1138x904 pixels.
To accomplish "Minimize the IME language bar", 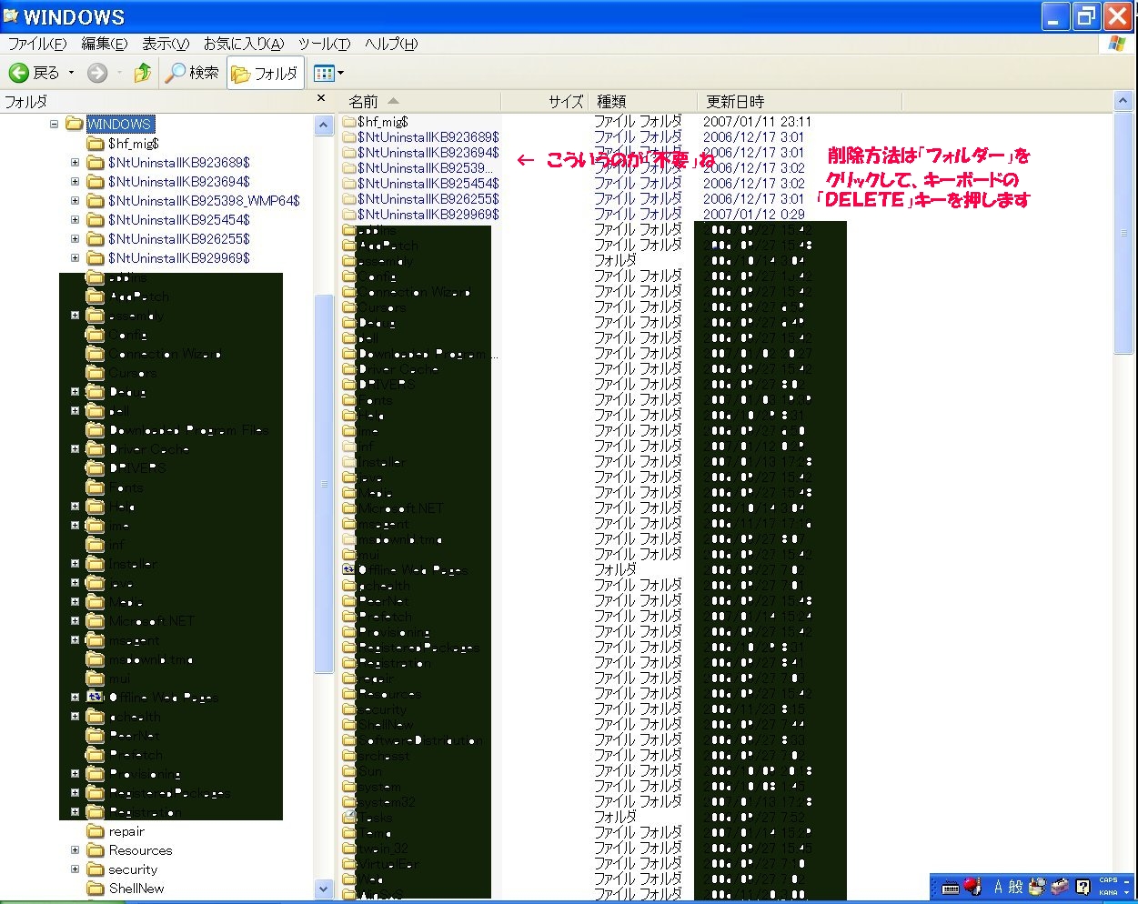I will pyautogui.click(x=1127, y=880).
